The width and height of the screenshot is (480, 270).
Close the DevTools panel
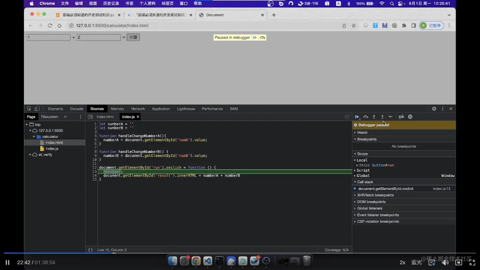(x=451, y=109)
